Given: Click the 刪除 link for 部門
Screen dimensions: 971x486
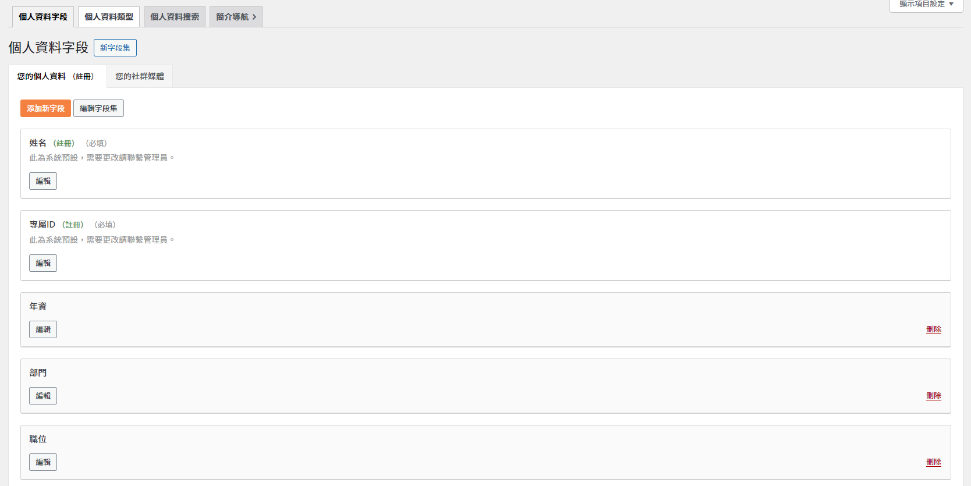Looking at the screenshot, I should click(x=934, y=396).
